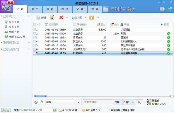Click double chevron beside 记账统计
This screenshot has width=174, height=113.
tap(29, 16)
